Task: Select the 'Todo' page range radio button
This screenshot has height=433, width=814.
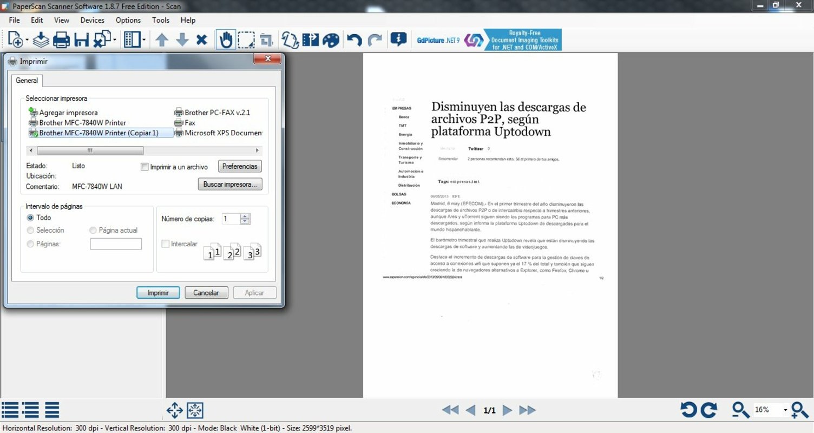Action: point(30,218)
